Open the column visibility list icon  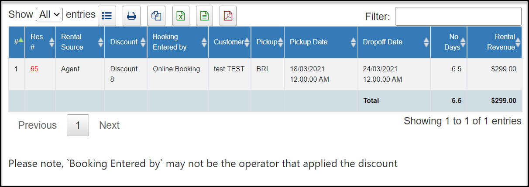point(107,16)
